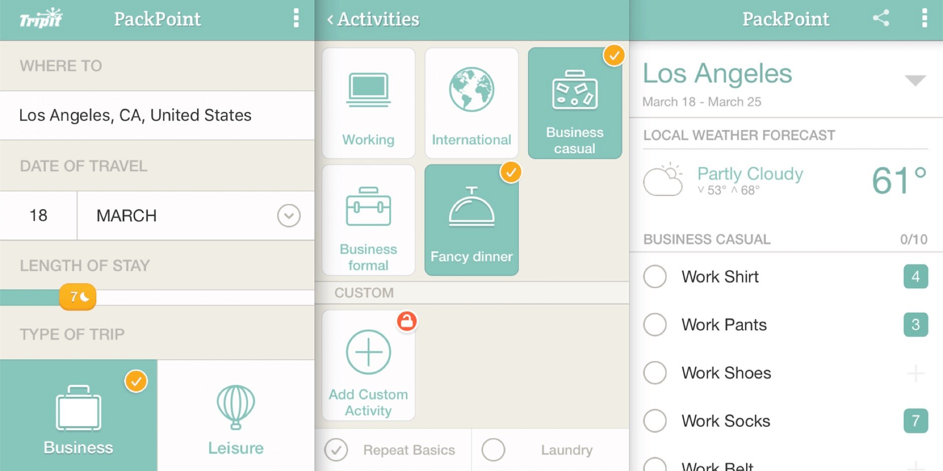Uncheck Repeat Basics option
This screenshot has width=943, height=471.
click(336, 450)
